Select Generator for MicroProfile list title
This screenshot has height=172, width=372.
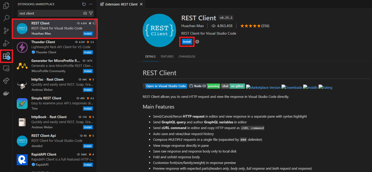coord(56,61)
